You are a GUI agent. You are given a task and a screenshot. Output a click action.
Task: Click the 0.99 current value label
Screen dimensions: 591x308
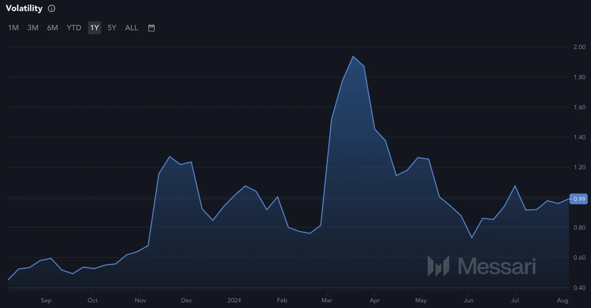click(579, 199)
